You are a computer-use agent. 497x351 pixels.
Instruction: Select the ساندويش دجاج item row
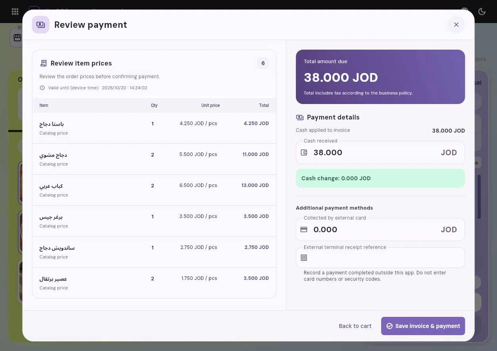coord(154,252)
